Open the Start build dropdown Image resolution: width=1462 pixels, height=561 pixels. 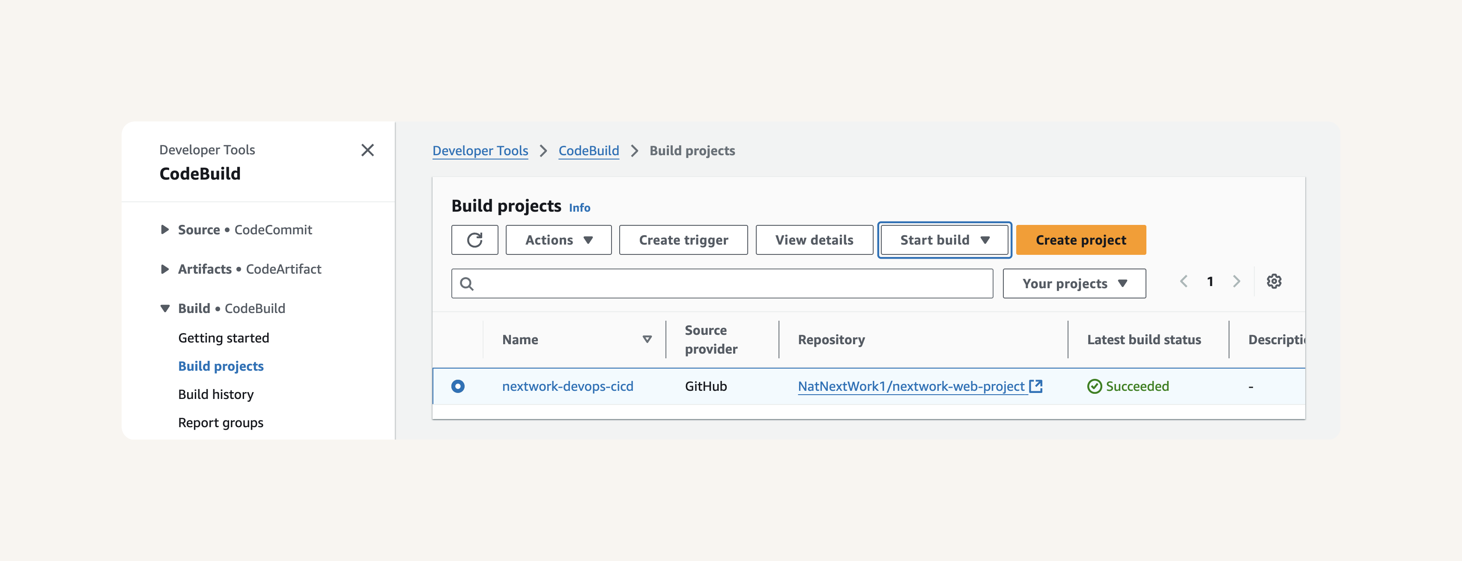pos(944,240)
